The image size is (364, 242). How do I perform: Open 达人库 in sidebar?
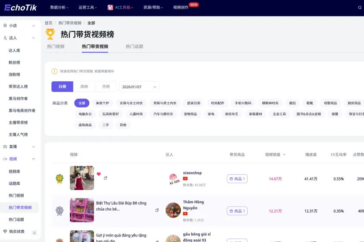[14, 50]
